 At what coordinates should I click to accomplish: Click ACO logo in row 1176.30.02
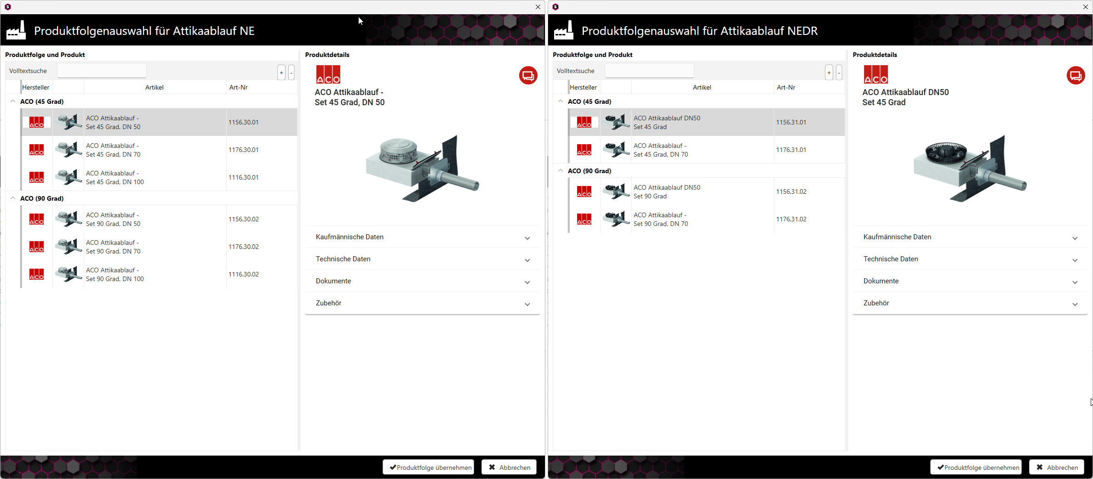[37, 247]
